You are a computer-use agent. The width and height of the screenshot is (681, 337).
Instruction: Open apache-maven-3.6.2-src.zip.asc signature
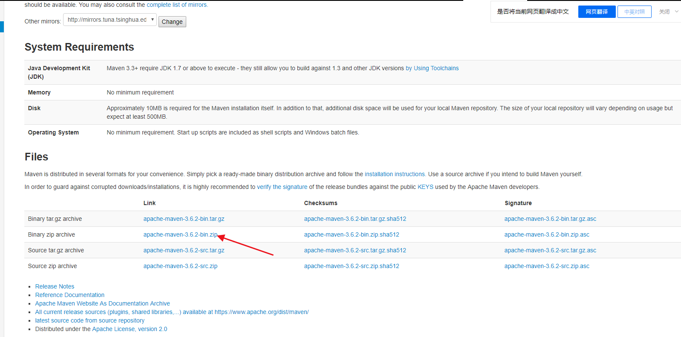(547, 266)
